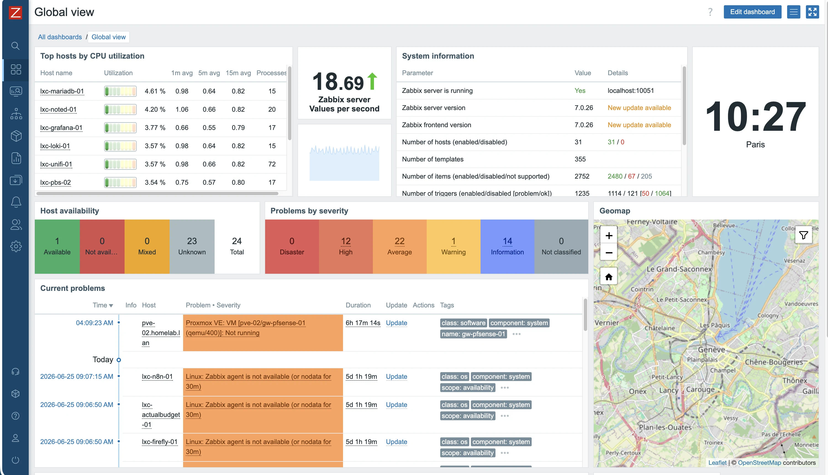
Task: Open host lxc-grafana-01 in CPU table
Action: point(61,127)
